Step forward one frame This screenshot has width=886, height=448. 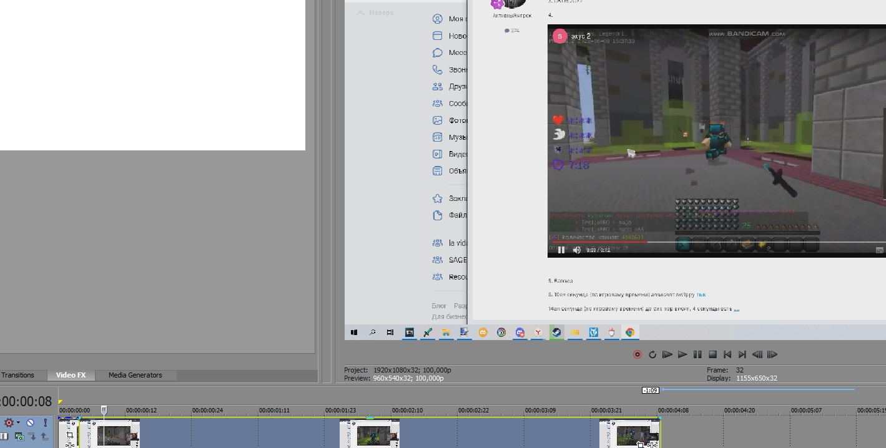(772, 354)
